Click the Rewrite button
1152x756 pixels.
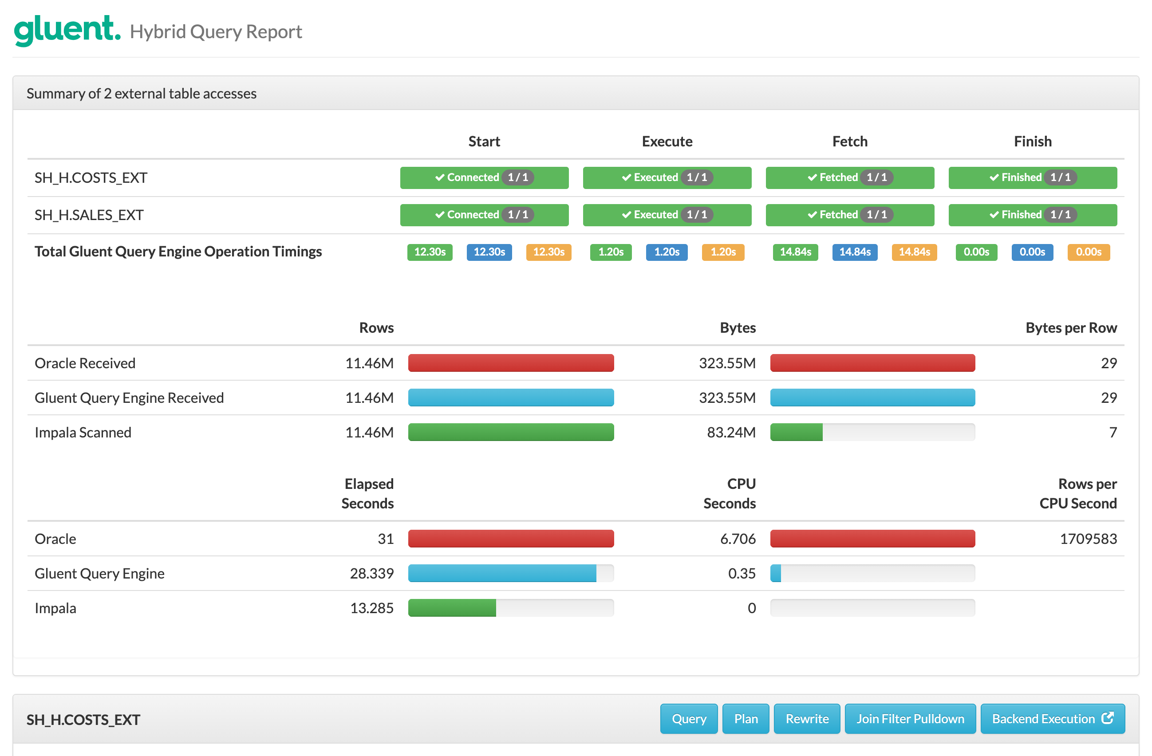(807, 719)
